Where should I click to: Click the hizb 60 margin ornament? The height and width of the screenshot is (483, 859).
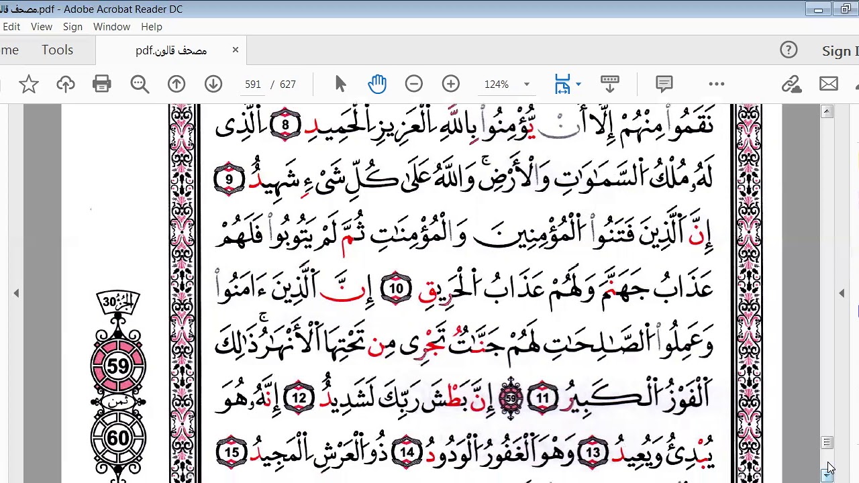click(x=118, y=438)
